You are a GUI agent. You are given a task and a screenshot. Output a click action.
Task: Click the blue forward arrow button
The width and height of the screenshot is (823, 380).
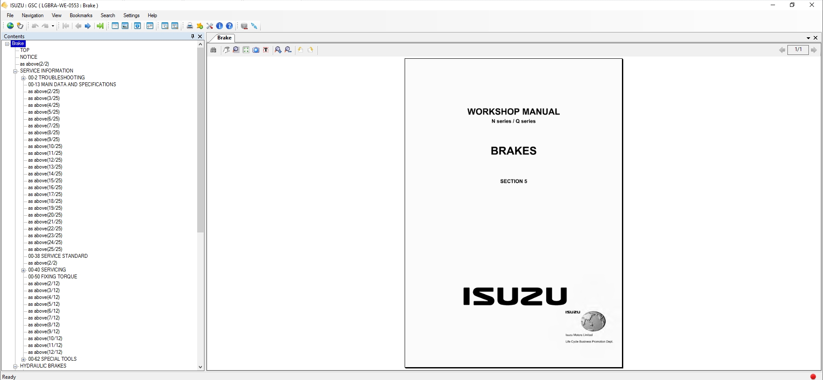(88, 26)
